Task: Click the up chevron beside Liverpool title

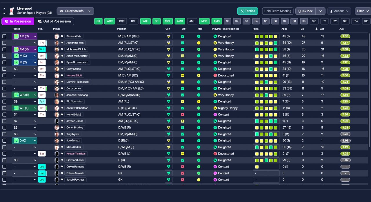Action: coord(4,9)
